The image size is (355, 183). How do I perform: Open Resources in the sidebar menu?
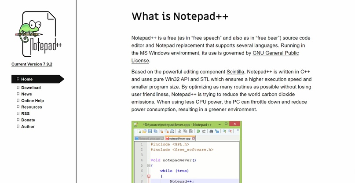tap(32, 107)
